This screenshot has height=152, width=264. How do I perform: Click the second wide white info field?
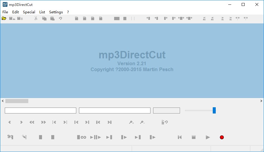115,111
